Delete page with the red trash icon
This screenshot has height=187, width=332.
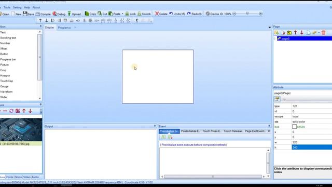point(323,33)
